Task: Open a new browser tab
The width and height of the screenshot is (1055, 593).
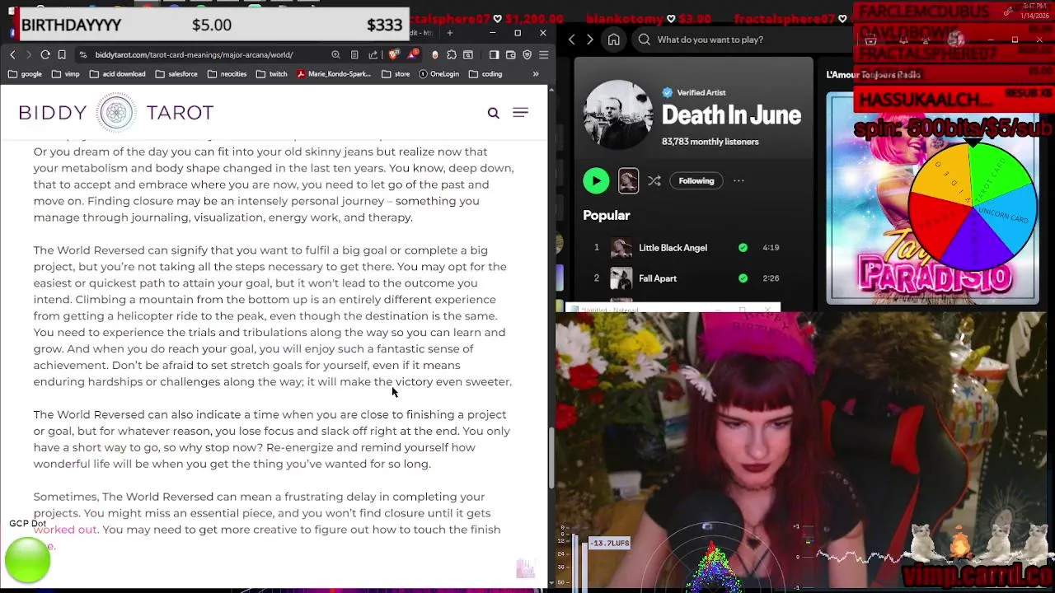Action: [450, 33]
